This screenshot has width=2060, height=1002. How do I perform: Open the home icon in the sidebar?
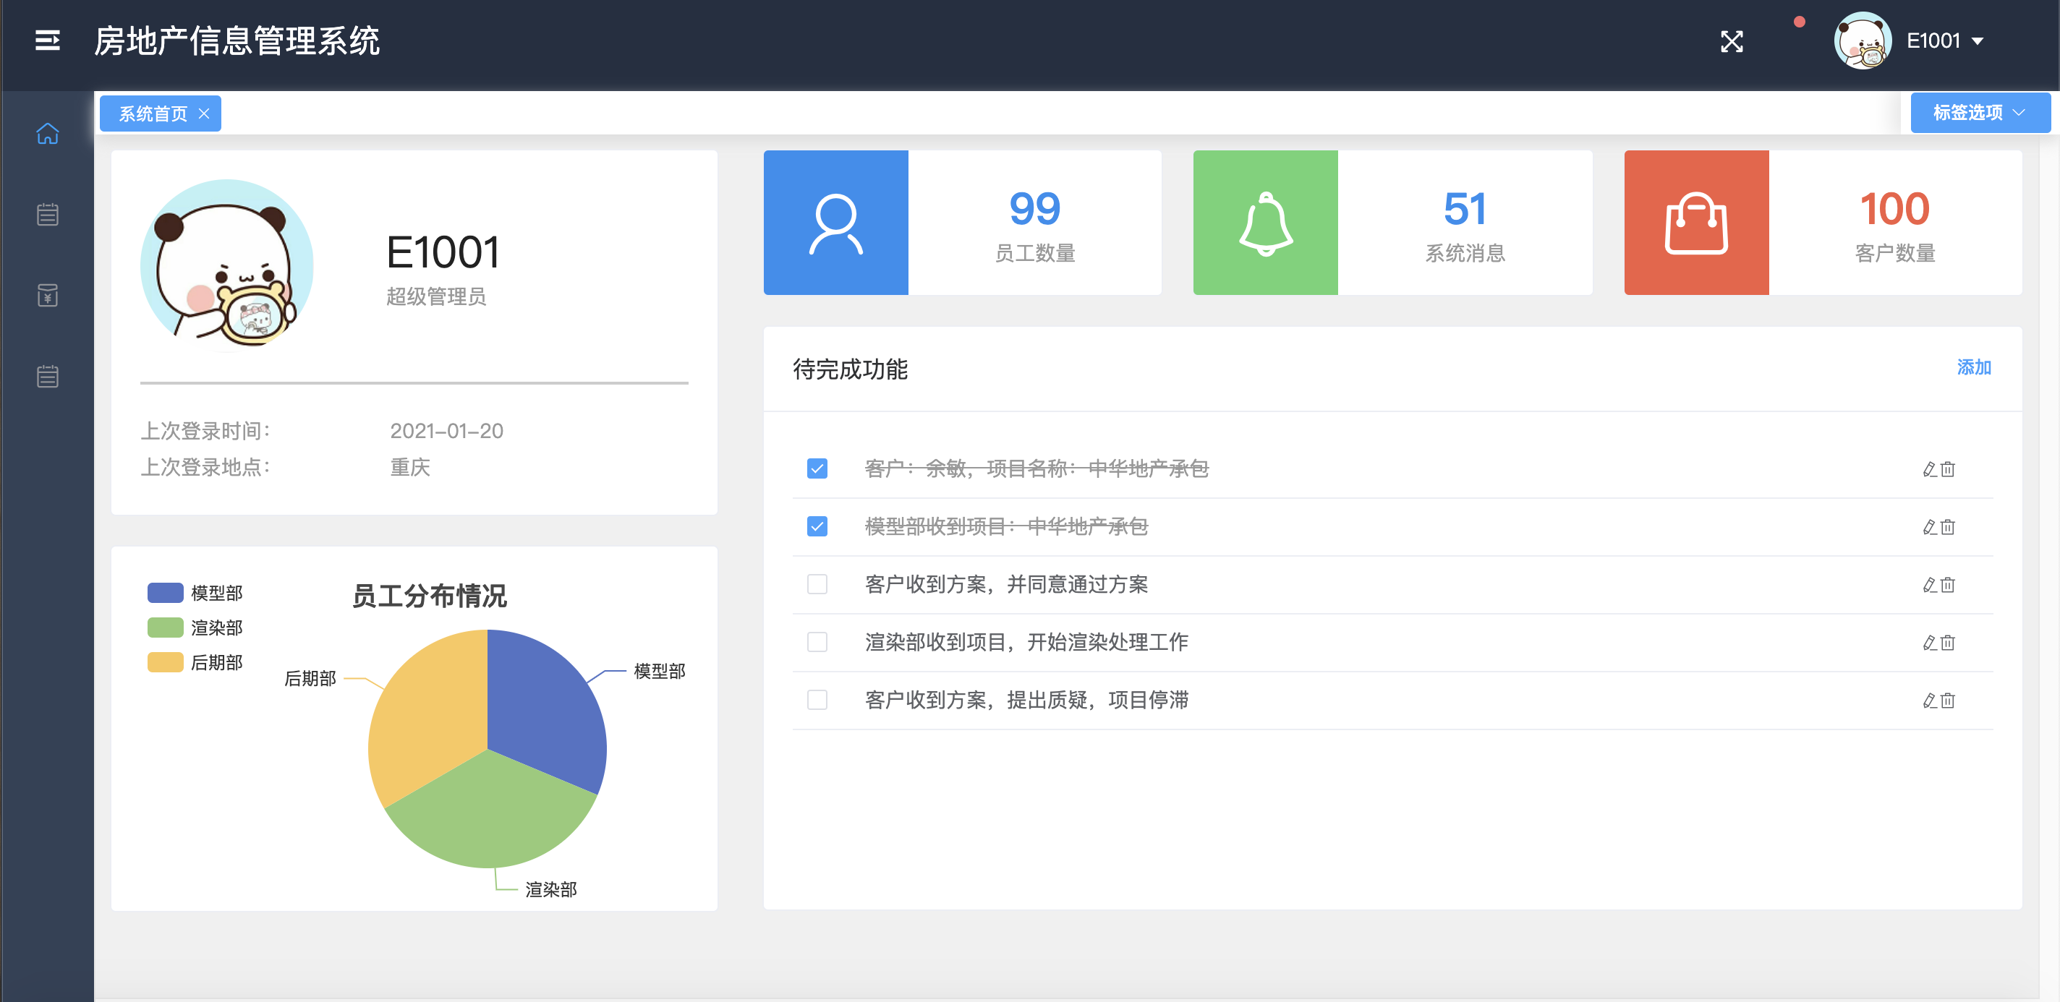(x=47, y=134)
